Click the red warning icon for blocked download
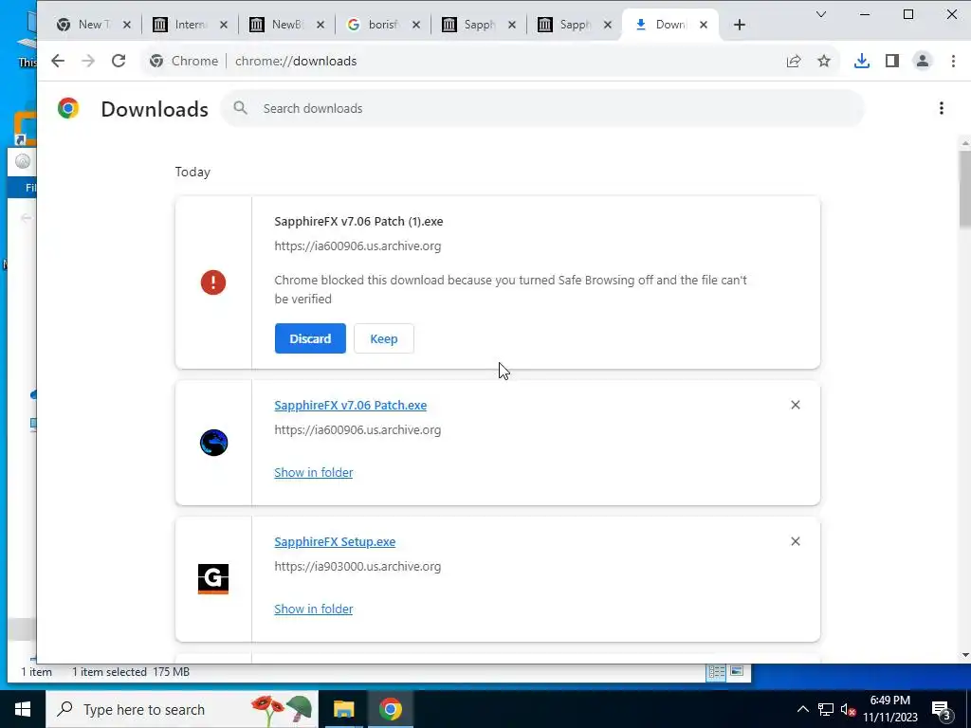This screenshot has width=971, height=728. pyautogui.click(x=213, y=282)
